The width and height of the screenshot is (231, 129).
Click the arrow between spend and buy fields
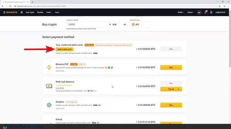(x=125, y=25)
